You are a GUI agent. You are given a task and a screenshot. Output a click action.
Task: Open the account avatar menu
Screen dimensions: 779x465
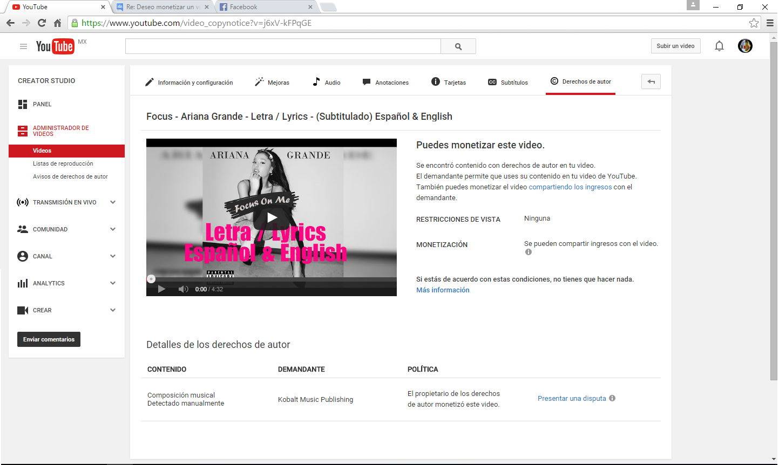coord(745,46)
